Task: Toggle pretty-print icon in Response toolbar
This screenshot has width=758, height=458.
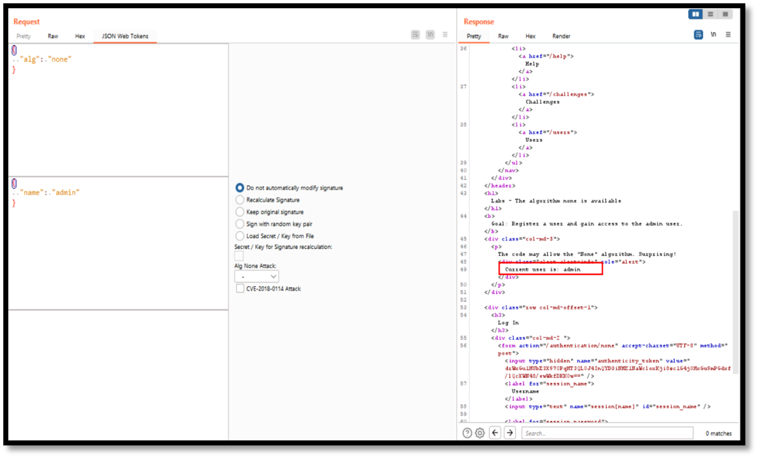Action: [698, 34]
